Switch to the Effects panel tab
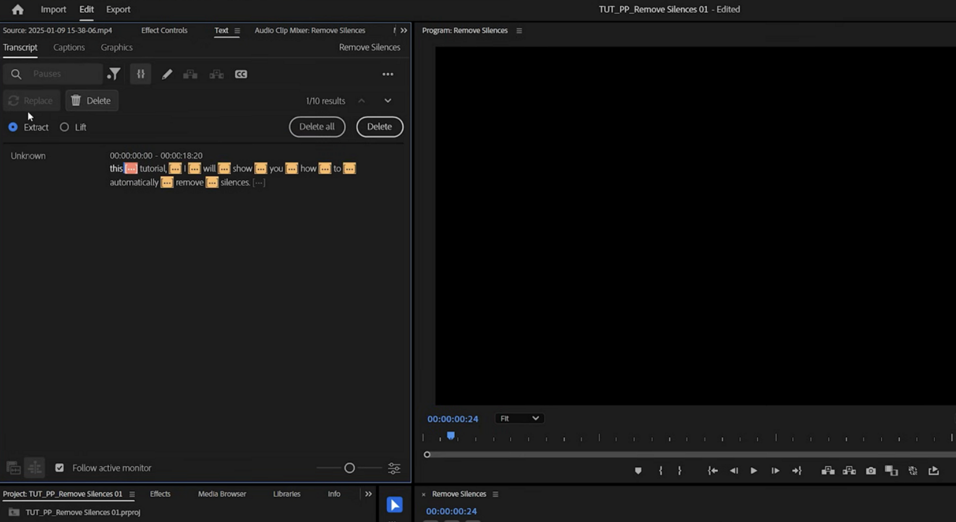Viewport: 956px width, 522px height. [x=160, y=494]
